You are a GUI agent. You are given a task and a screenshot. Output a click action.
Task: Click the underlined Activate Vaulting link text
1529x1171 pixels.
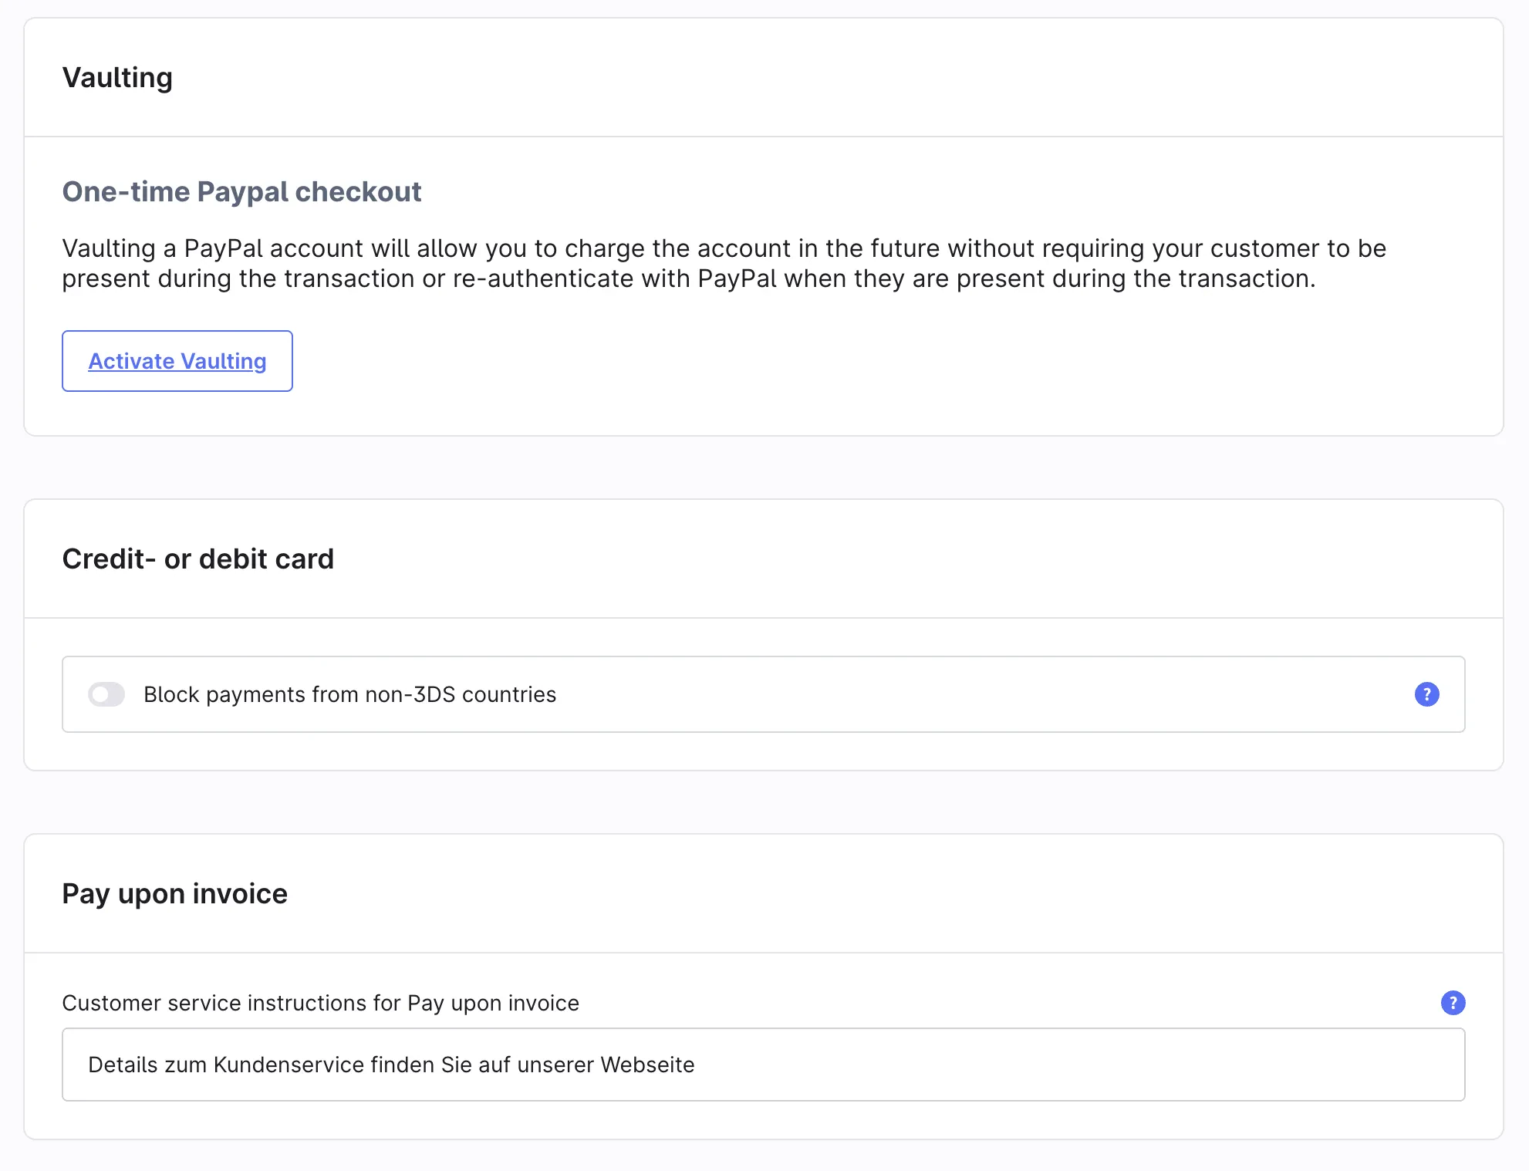(177, 361)
